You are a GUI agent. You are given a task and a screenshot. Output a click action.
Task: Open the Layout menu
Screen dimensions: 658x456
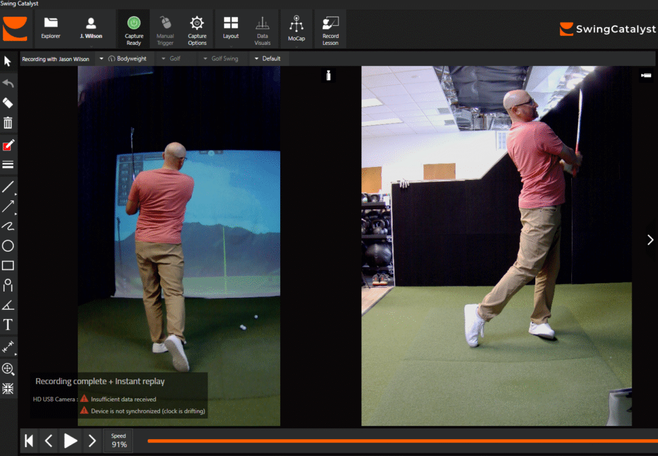click(231, 29)
